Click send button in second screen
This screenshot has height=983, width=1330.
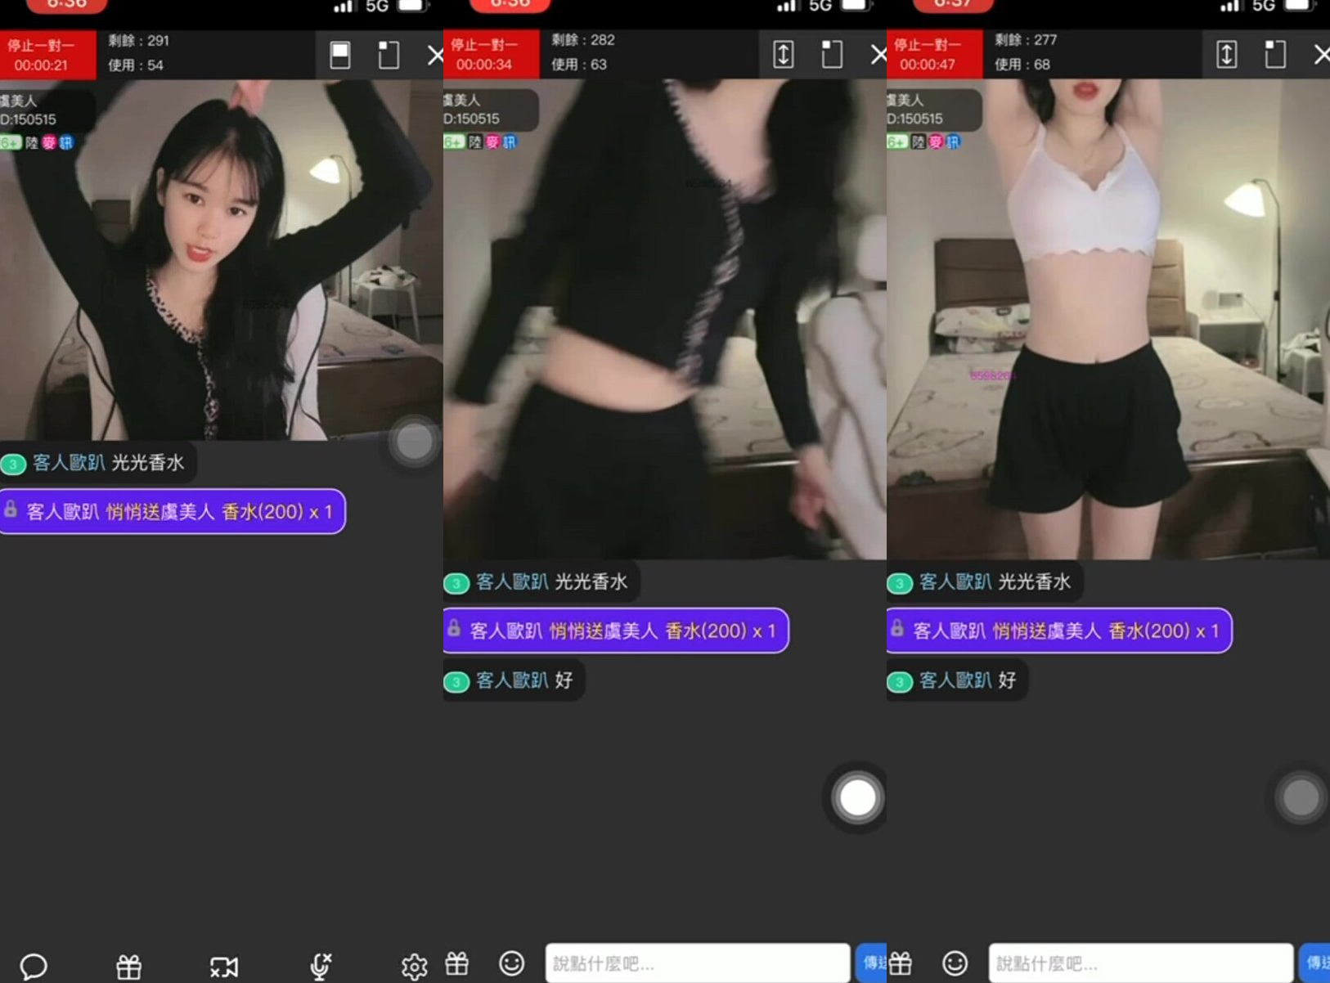click(871, 963)
